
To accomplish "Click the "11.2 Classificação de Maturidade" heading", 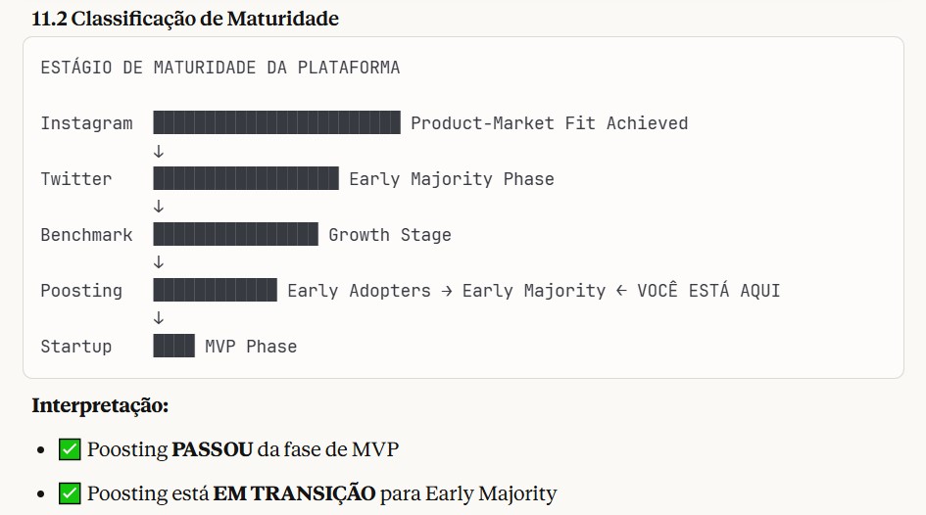I will 185,19.
